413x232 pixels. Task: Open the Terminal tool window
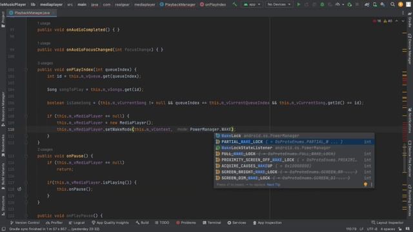212,222
